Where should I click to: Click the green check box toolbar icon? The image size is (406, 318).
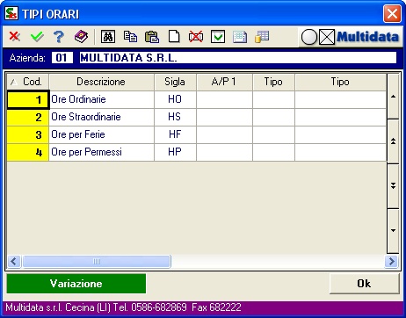pos(218,37)
